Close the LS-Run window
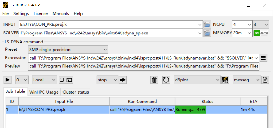The width and height of the screenshot is (273, 128). 265,5
